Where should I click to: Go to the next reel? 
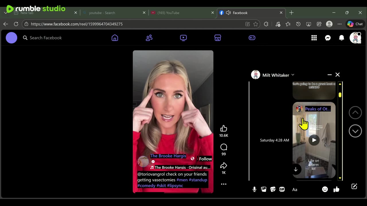tap(355, 131)
